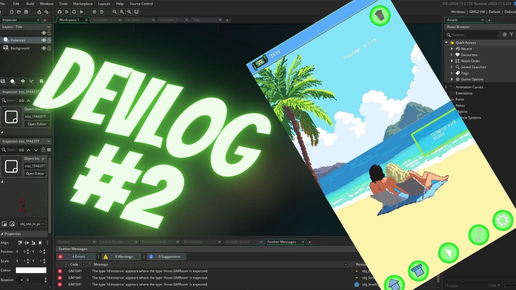Click the red error icon on the first GM1041 row
The image size is (516, 290).
(60, 271)
